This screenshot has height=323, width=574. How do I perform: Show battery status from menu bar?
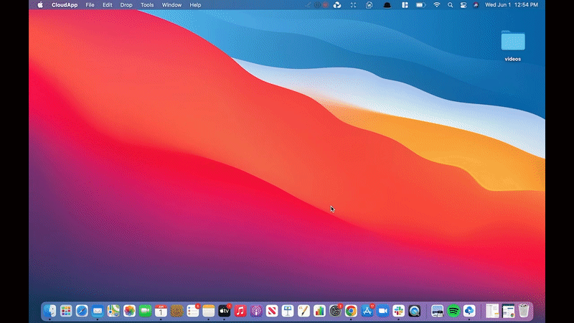420,5
